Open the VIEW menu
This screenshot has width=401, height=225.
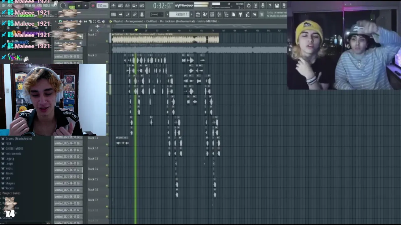click(28, 5)
